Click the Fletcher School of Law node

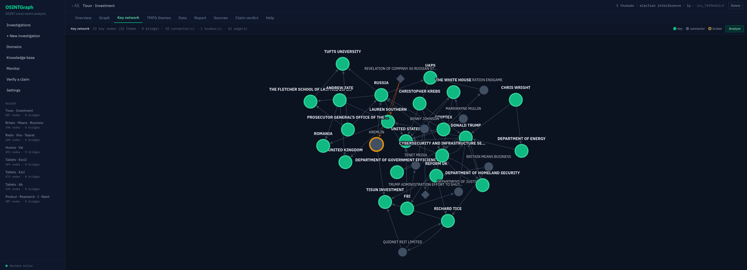[x=311, y=101]
